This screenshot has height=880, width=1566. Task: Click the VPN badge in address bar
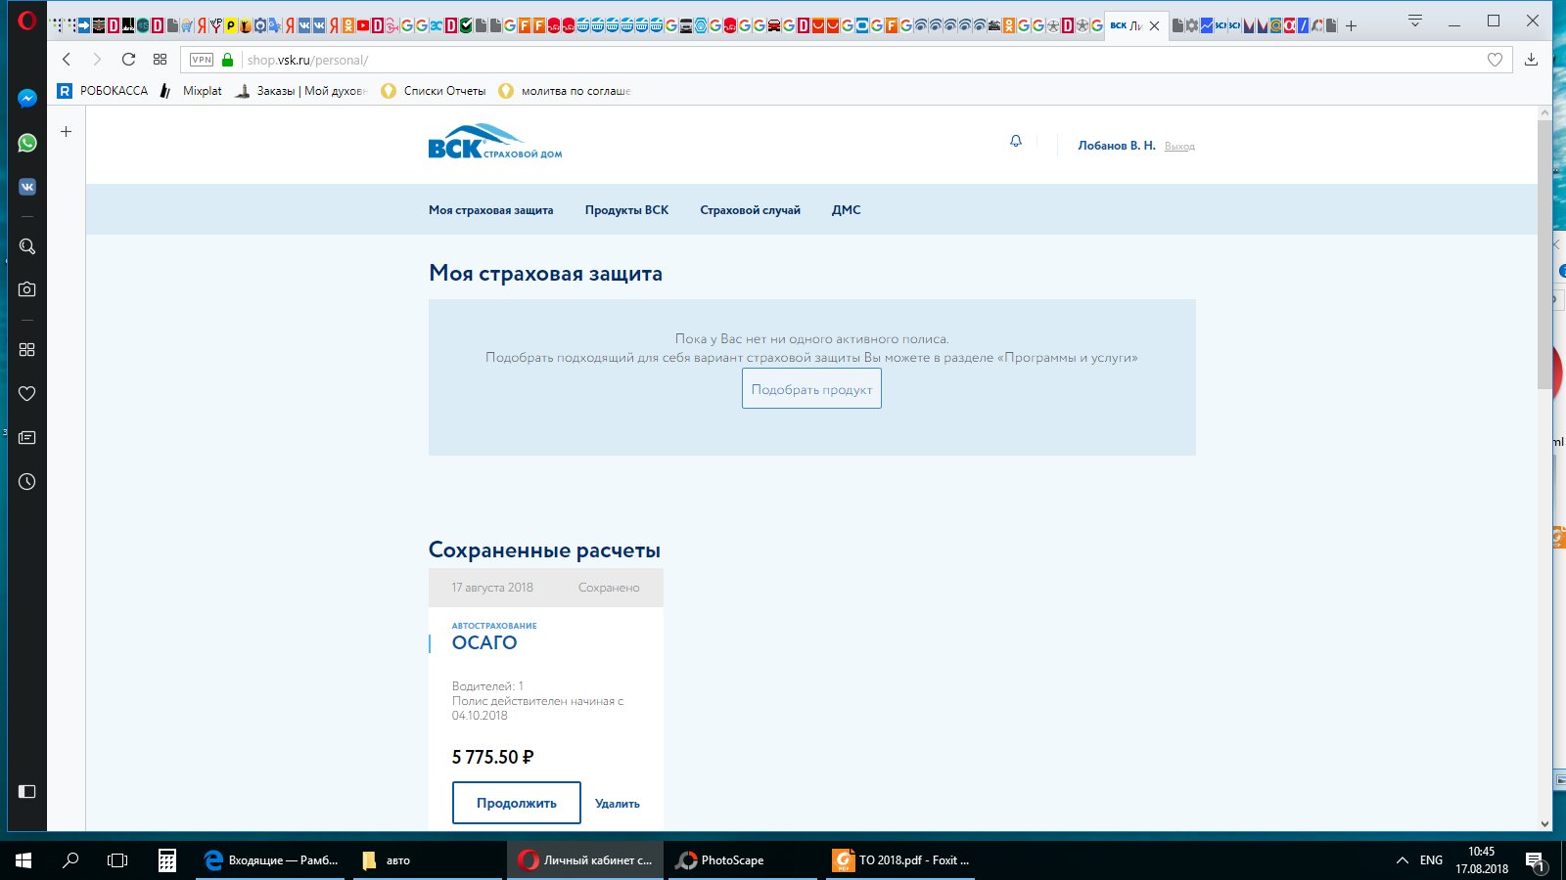click(x=202, y=60)
